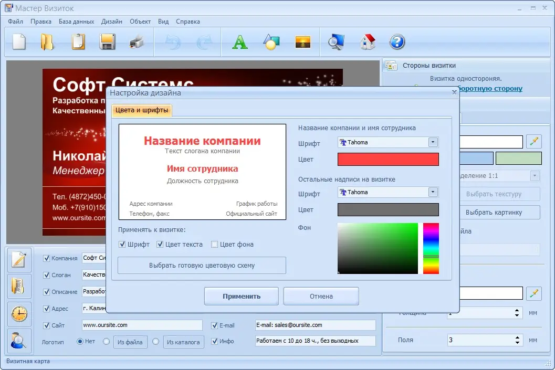Click the notepad pencil sidebar icon
555x370 pixels.
(19, 259)
